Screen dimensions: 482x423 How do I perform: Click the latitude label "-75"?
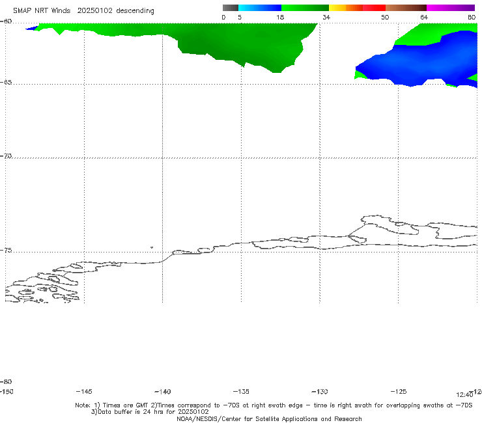6,251
